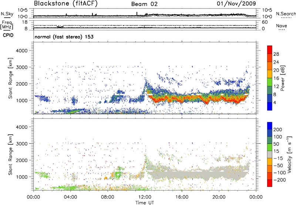Viewport: 296px width, 205px height.
Task: Click the '28' power colorbar tick value
Action: tap(276, 54)
